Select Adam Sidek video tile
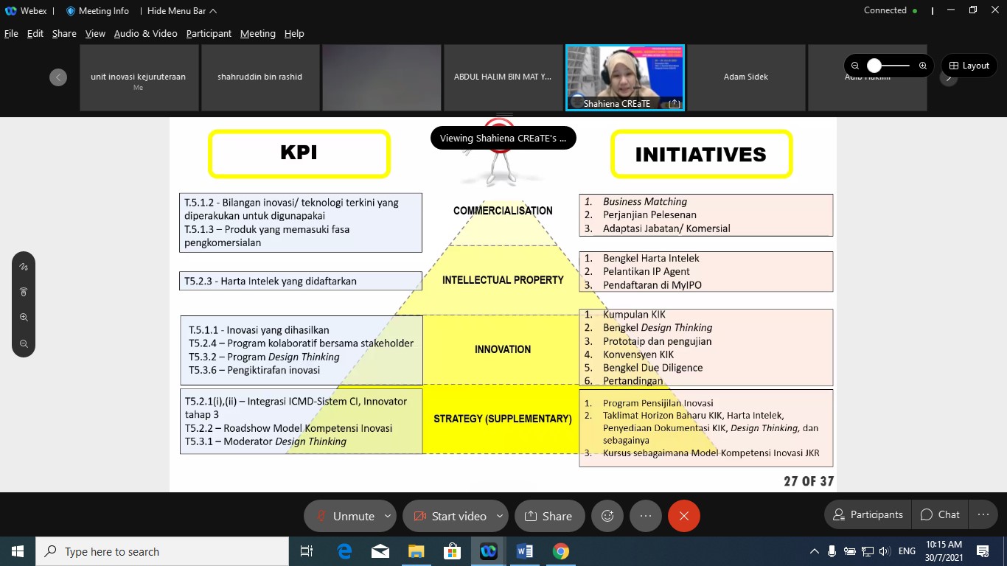 [746, 77]
